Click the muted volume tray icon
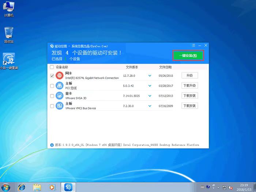Image resolution: width=256 pixels, height=192 pixels. (230, 187)
